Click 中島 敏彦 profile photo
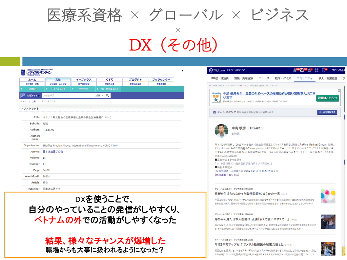347x260 pixels. tap(221, 130)
